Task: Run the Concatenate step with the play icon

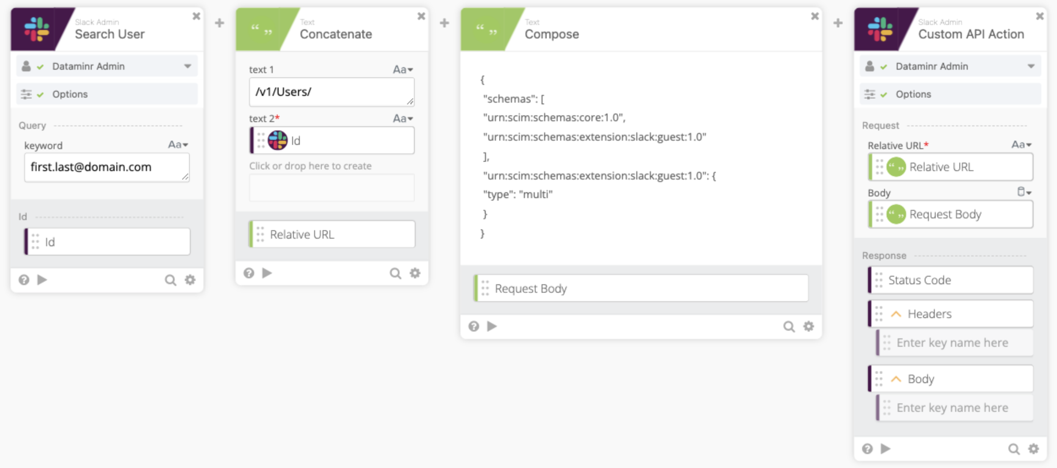Action: tap(267, 273)
